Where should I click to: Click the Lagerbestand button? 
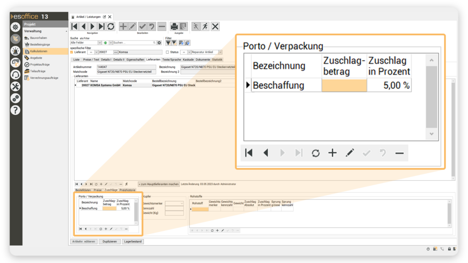tap(133, 242)
